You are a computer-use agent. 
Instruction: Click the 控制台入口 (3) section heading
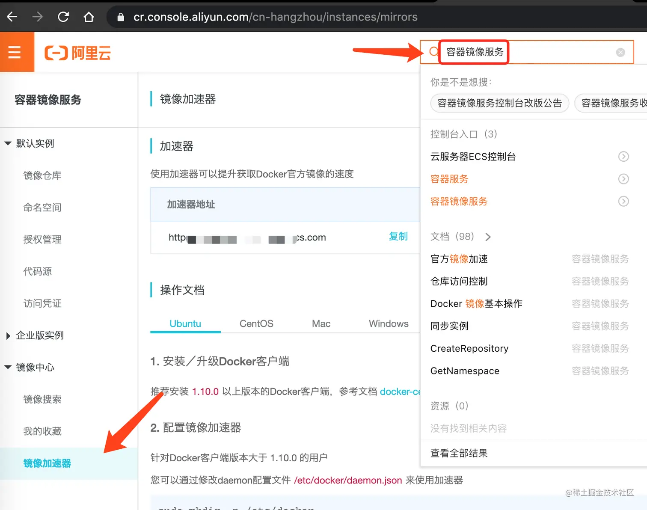coord(463,134)
